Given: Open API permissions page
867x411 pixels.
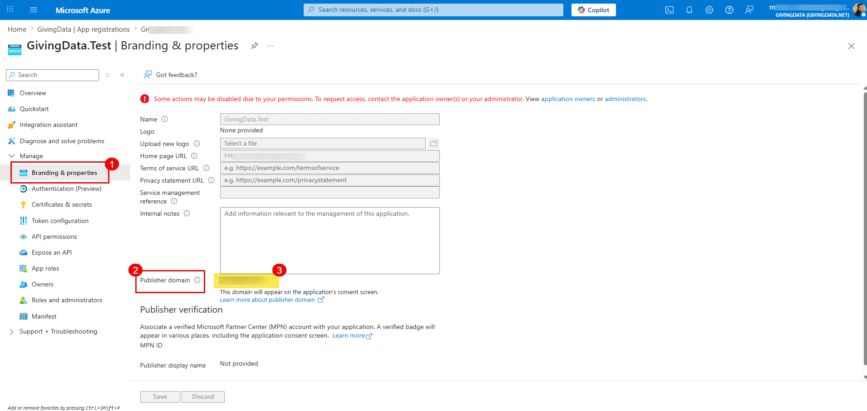Looking at the screenshot, I should coord(54,237).
